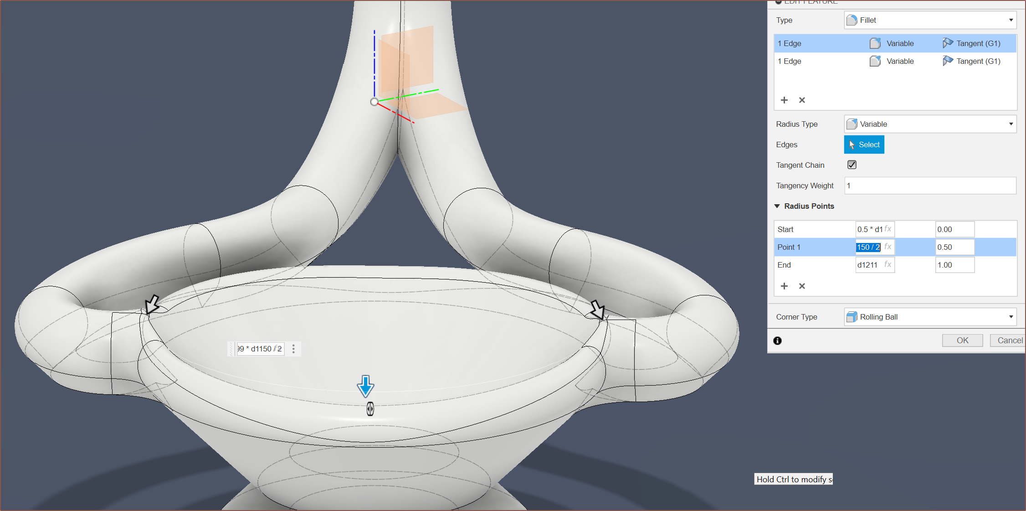Click the Tangency Weight input field
The width and height of the screenshot is (1026, 511).
coord(930,186)
